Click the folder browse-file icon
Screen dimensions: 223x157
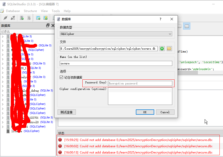169,49
